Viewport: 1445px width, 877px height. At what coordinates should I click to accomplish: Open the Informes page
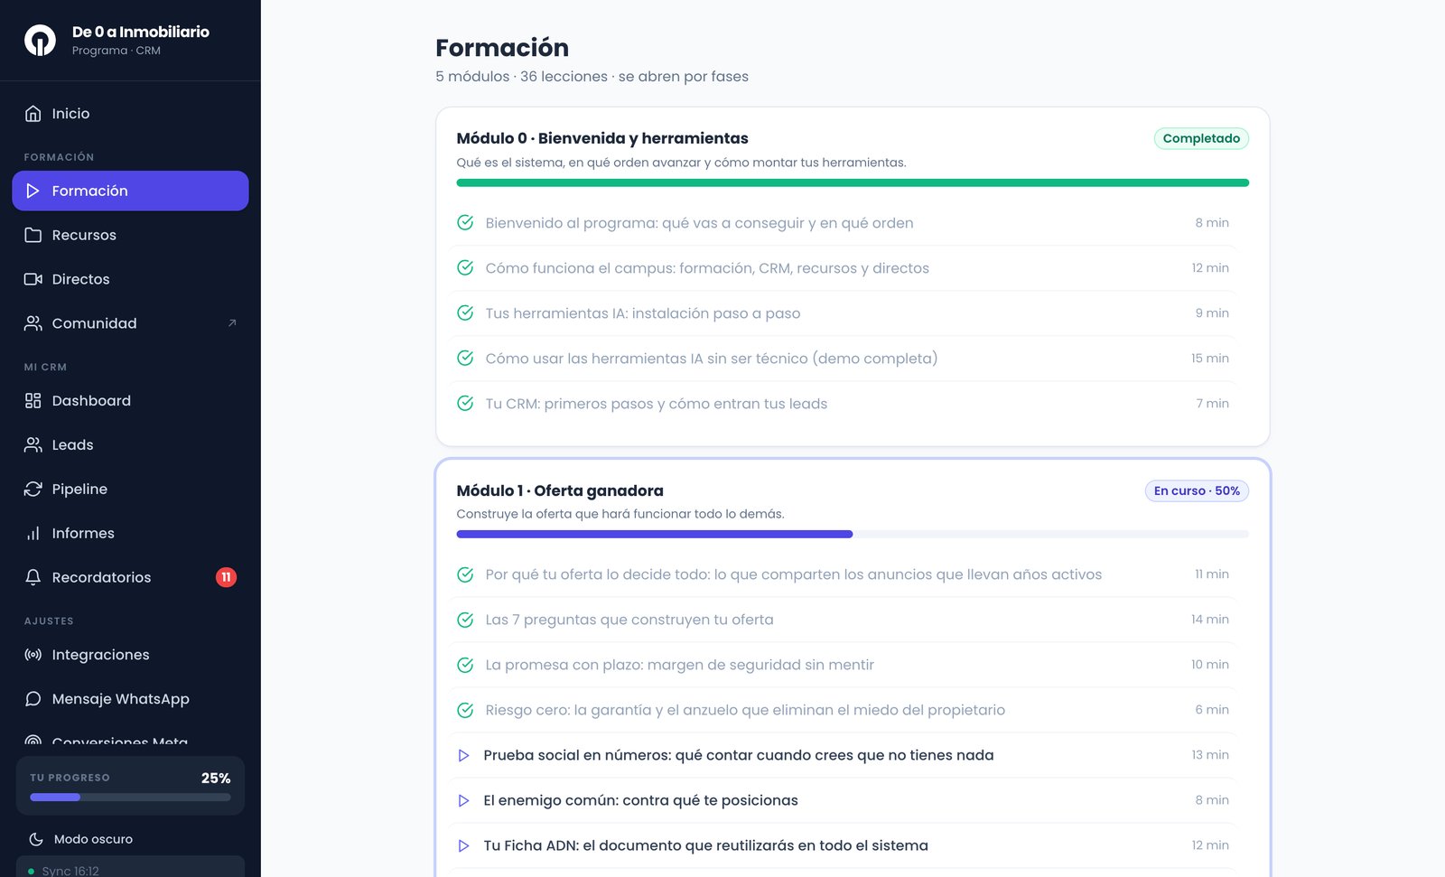(x=130, y=534)
